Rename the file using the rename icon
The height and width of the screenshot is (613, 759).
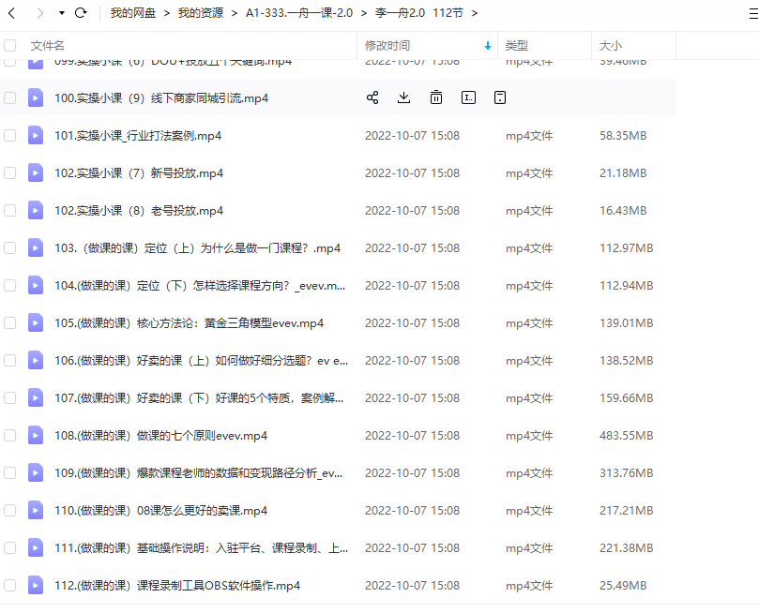[x=468, y=97]
